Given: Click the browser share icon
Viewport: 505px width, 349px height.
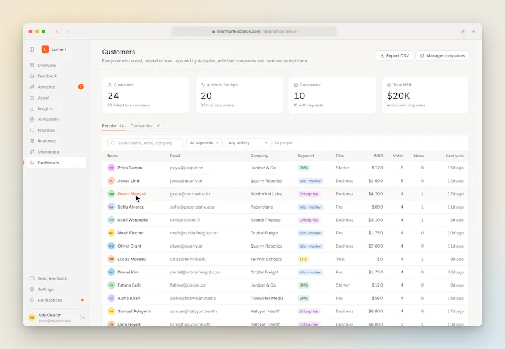Looking at the screenshot, I should pyautogui.click(x=463, y=31).
